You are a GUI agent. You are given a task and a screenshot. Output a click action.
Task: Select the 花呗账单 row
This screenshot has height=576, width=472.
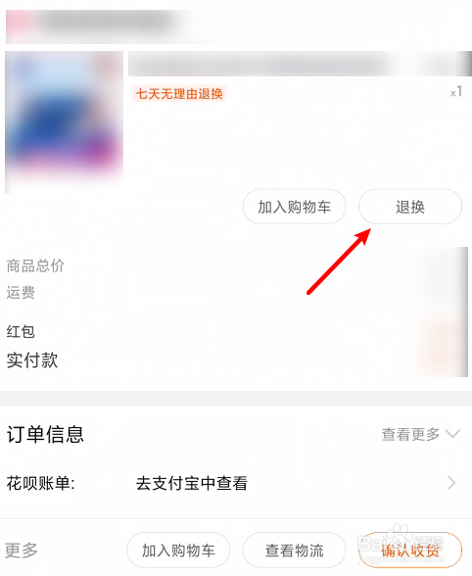236,483
